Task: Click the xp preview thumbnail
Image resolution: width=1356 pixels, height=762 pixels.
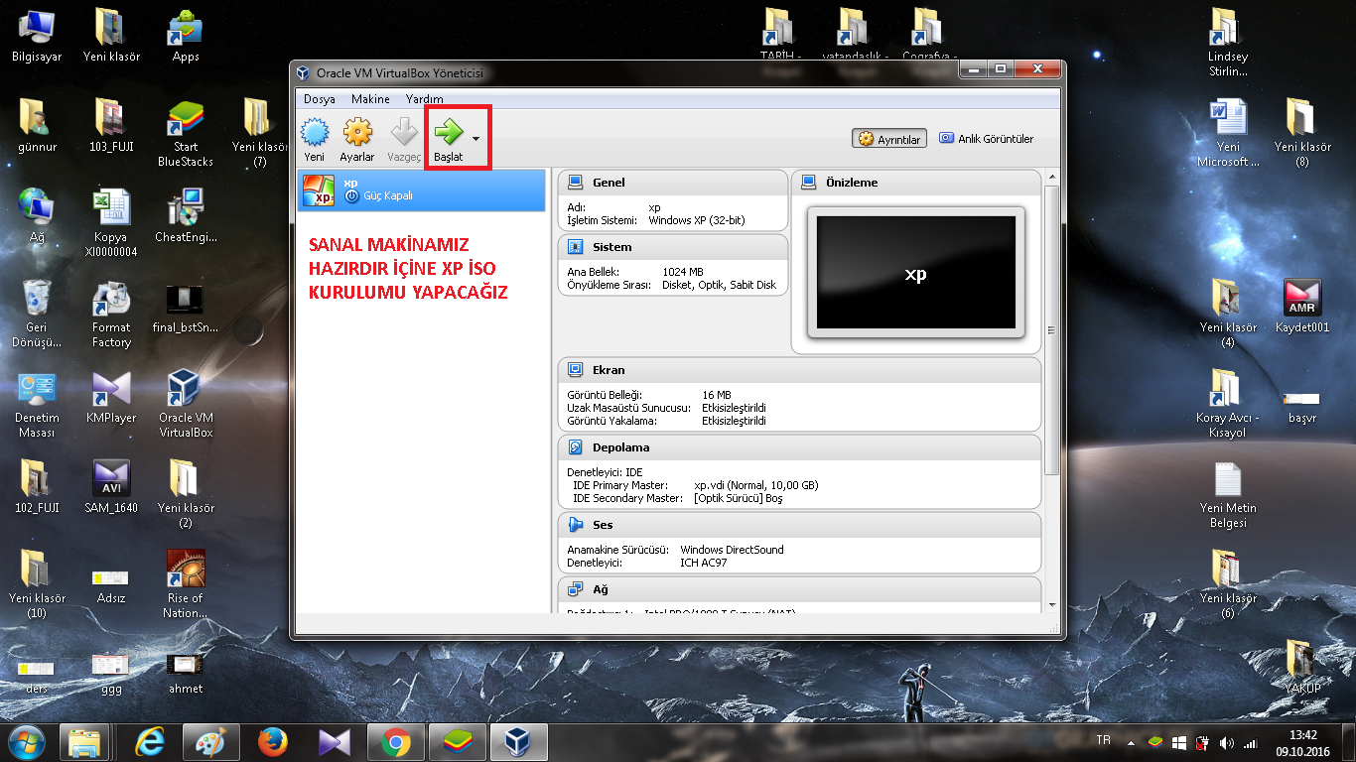Action: pyautogui.click(x=916, y=273)
